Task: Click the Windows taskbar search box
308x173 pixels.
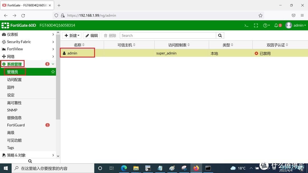Action: point(53,168)
